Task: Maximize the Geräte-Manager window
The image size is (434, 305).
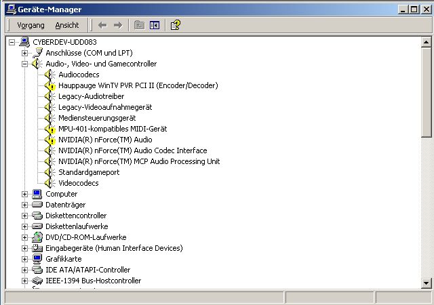Action: (x=414, y=9)
